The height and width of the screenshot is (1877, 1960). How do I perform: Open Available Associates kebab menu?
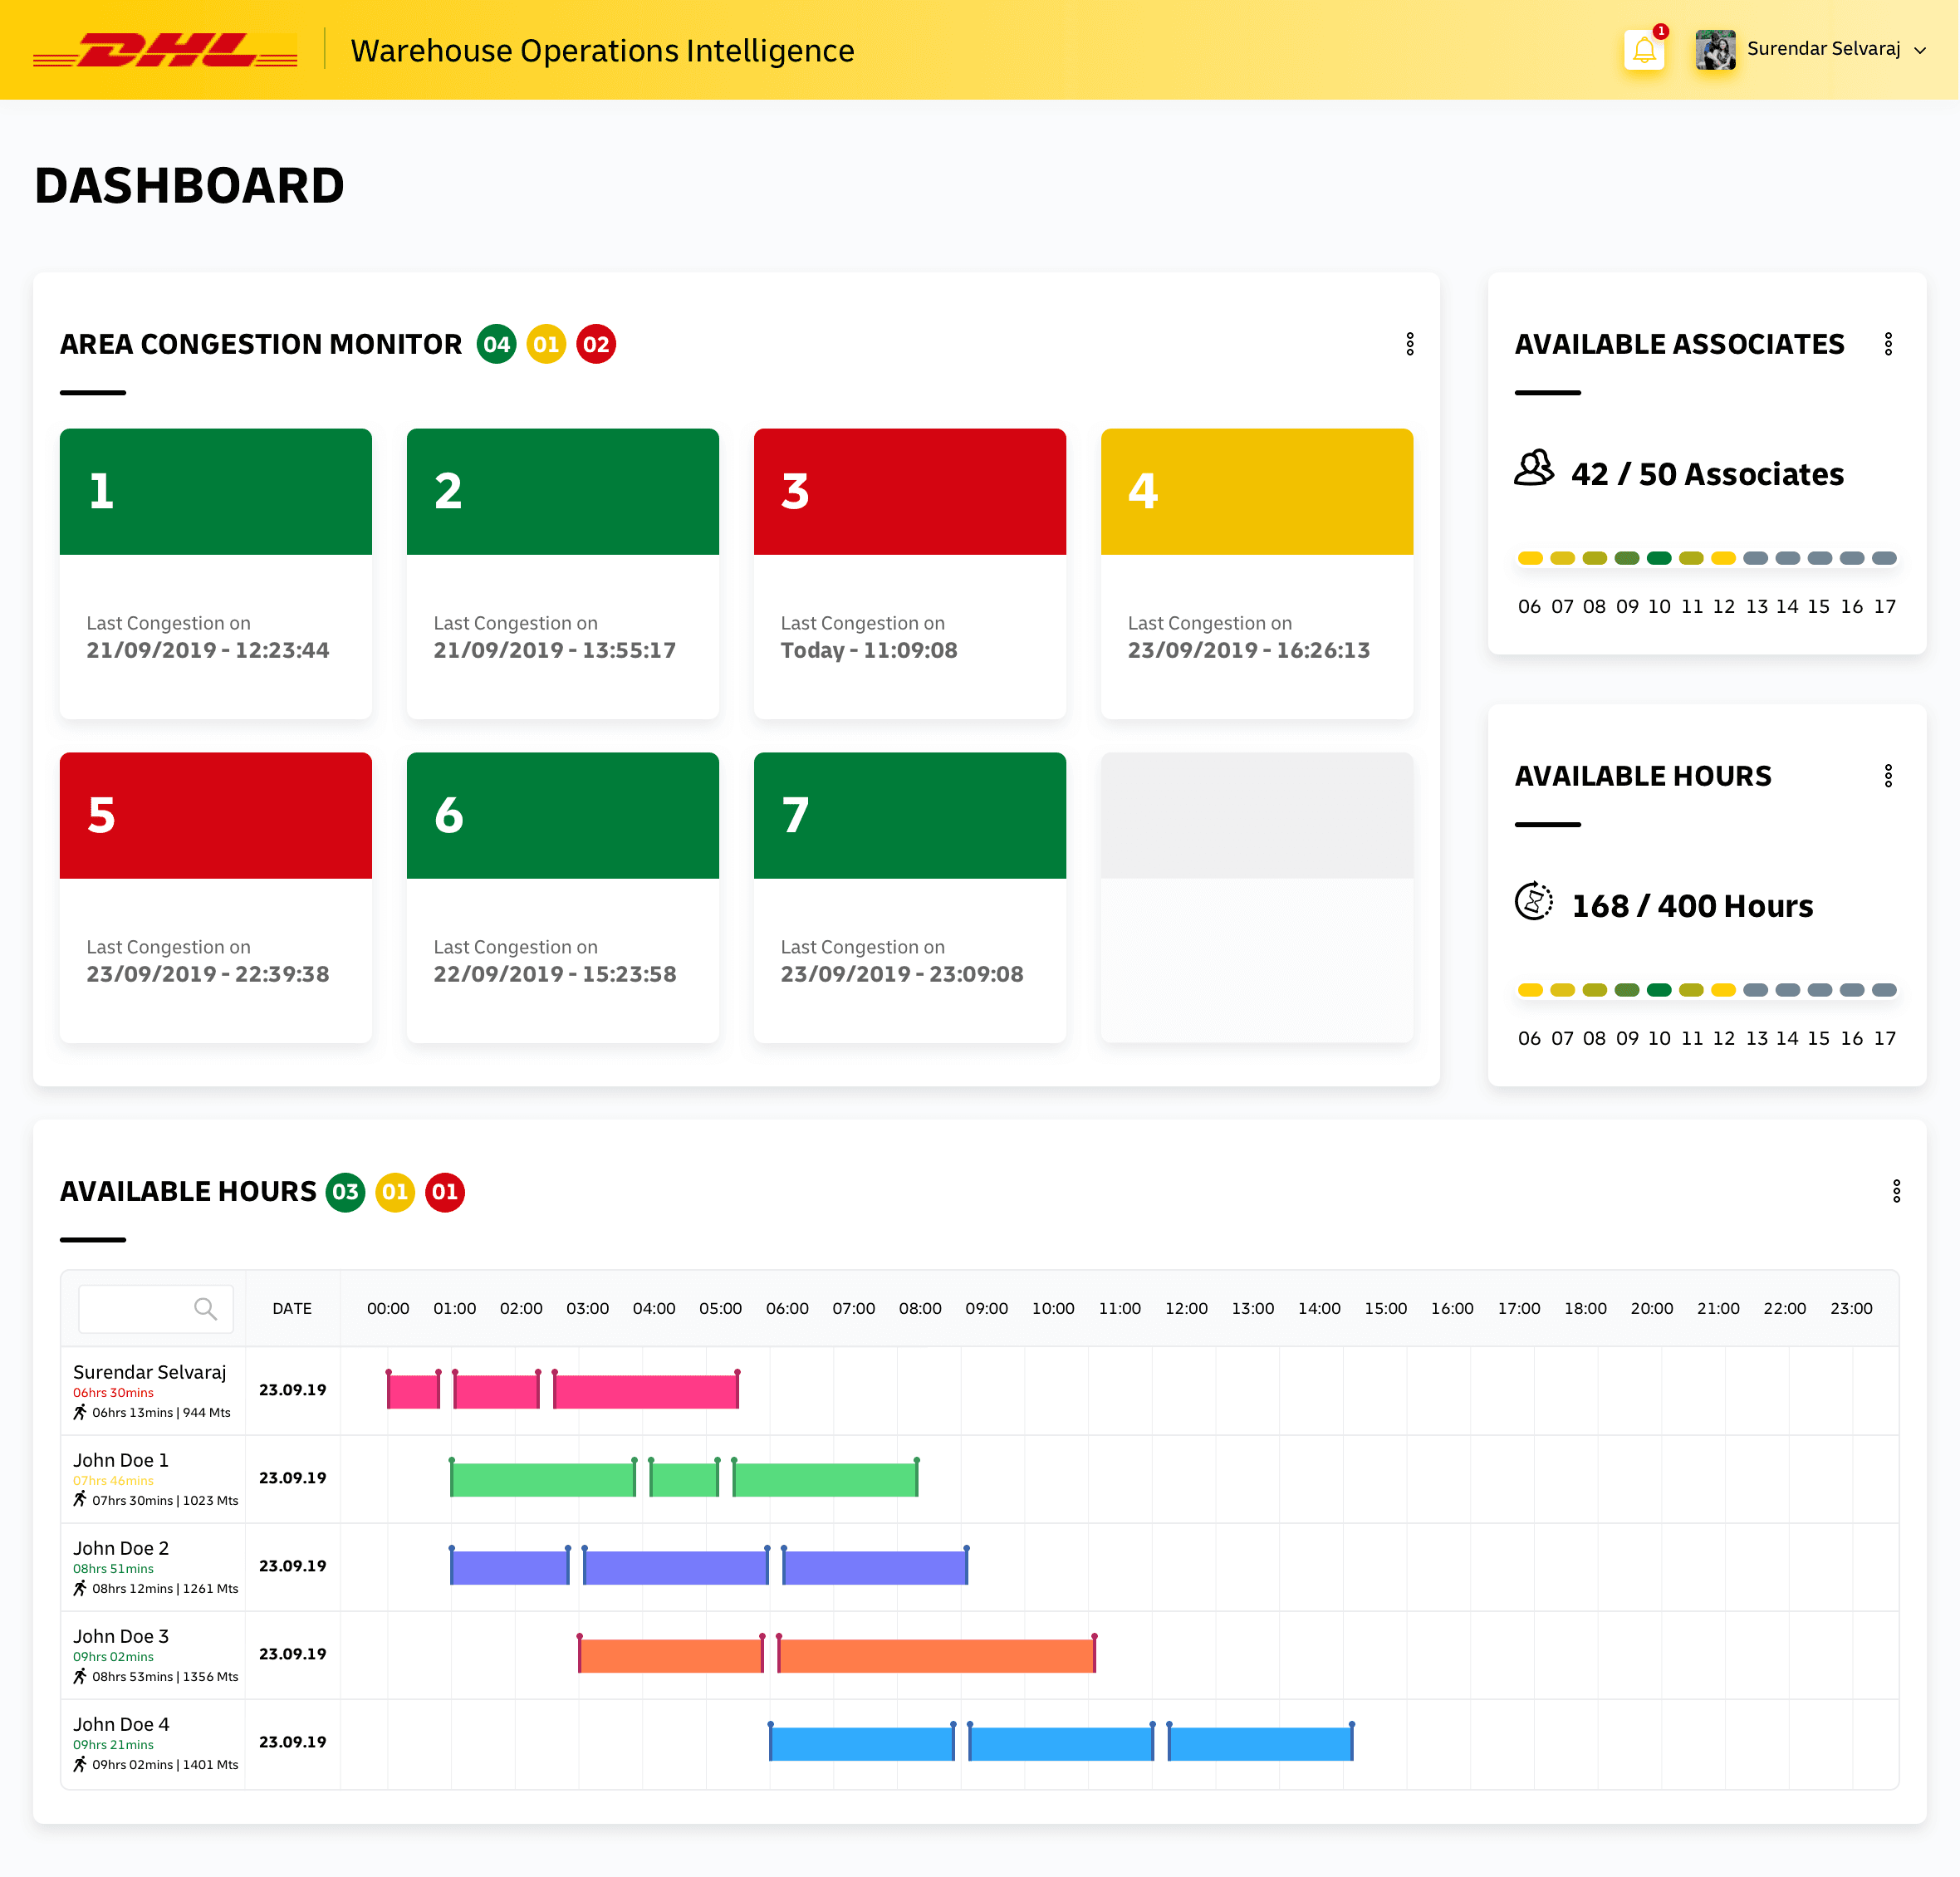coord(1888,344)
